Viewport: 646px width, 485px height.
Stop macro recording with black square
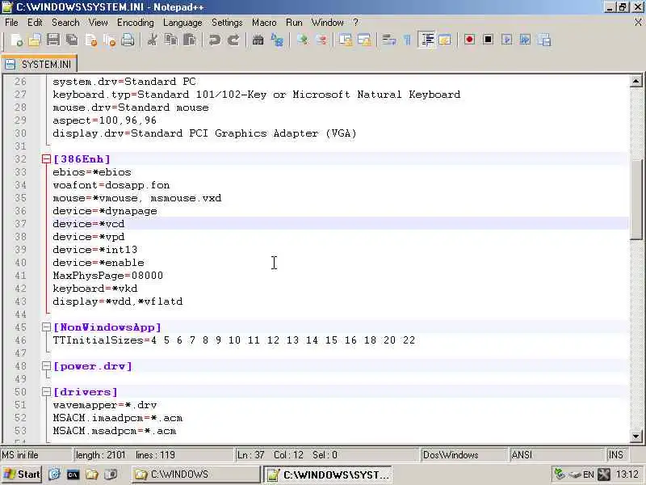(x=489, y=40)
